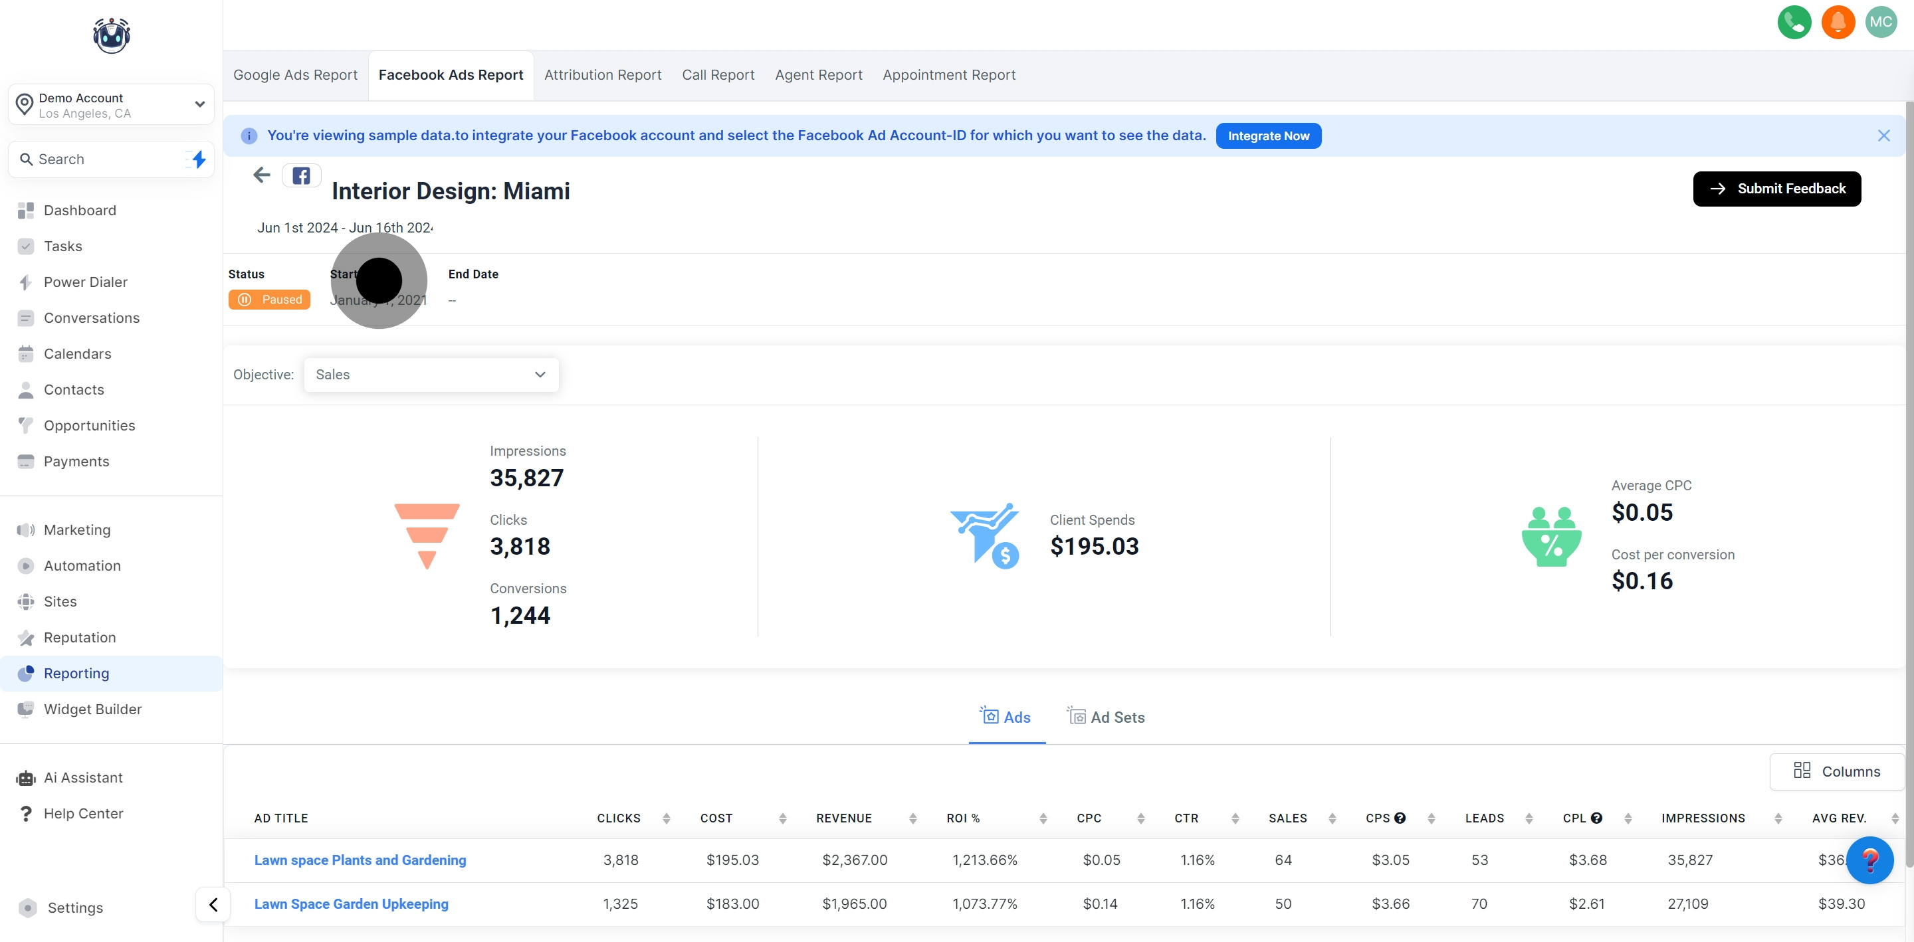Click the green phone call icon
1914x942 pixels.
click(x=1794, y=23)
